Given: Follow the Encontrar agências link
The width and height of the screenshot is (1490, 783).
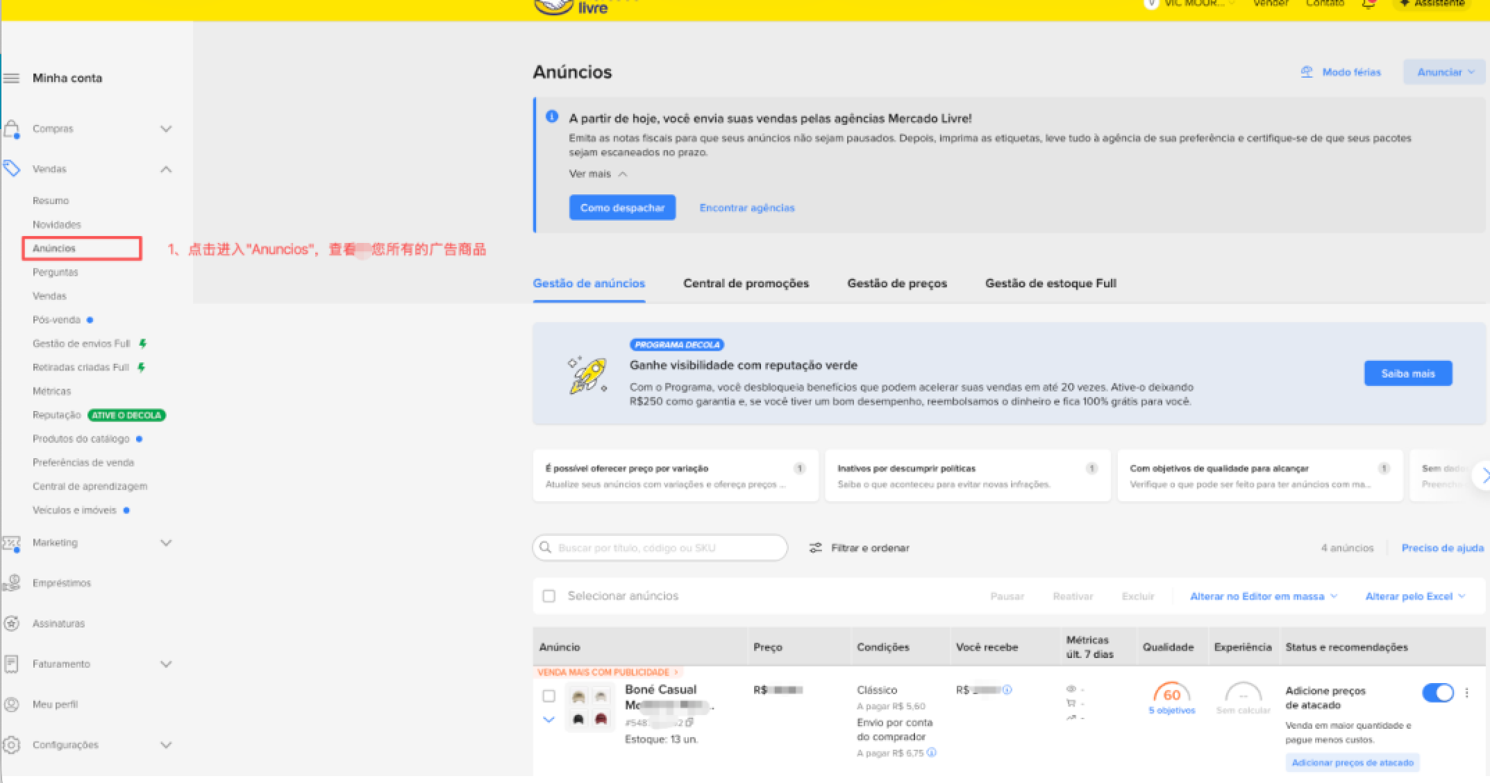Looking at the screenshot, I should (x=747, y=208).
